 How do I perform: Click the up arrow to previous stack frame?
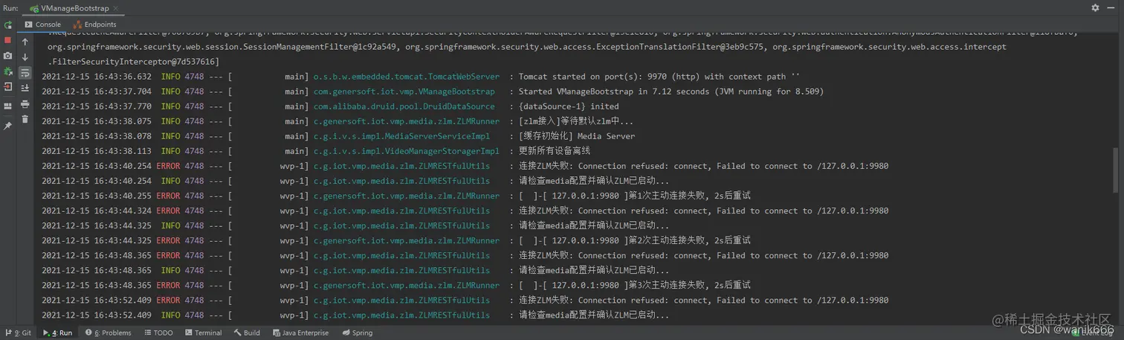coord(25,42)
